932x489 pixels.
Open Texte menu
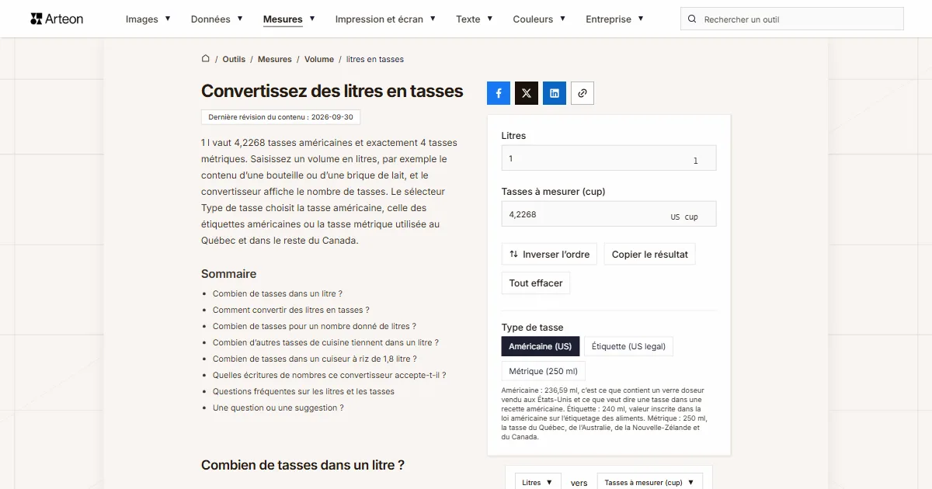pos(475,19)
